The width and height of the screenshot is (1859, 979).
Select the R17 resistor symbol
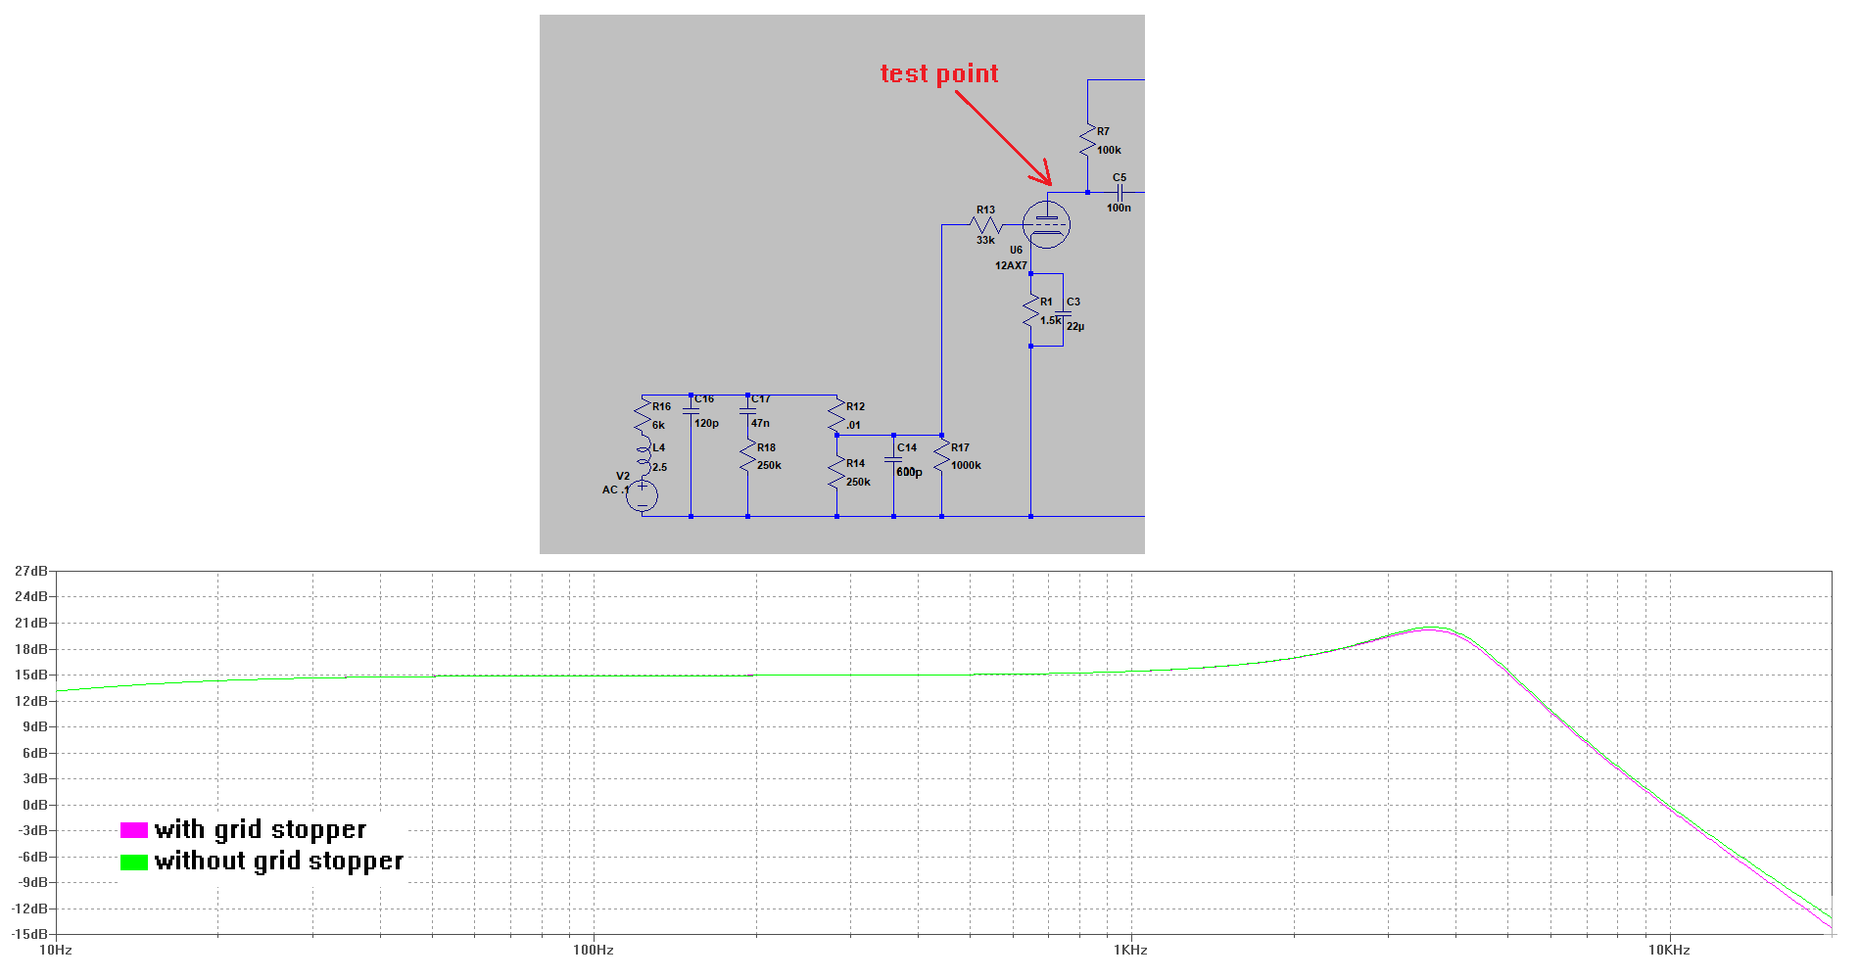941,457
